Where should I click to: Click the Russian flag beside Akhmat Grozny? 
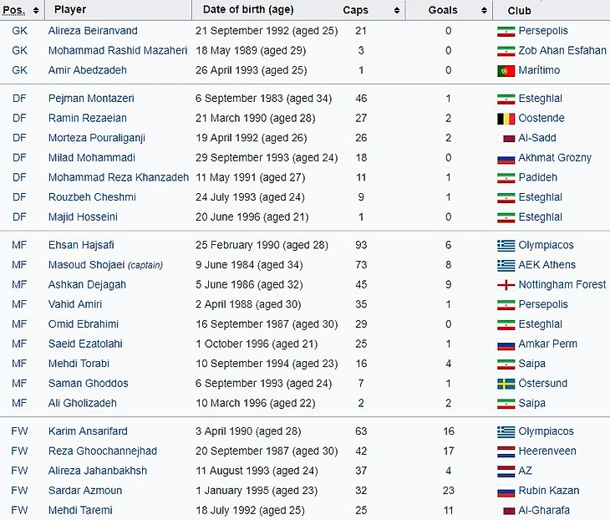(x=505, y=158)
